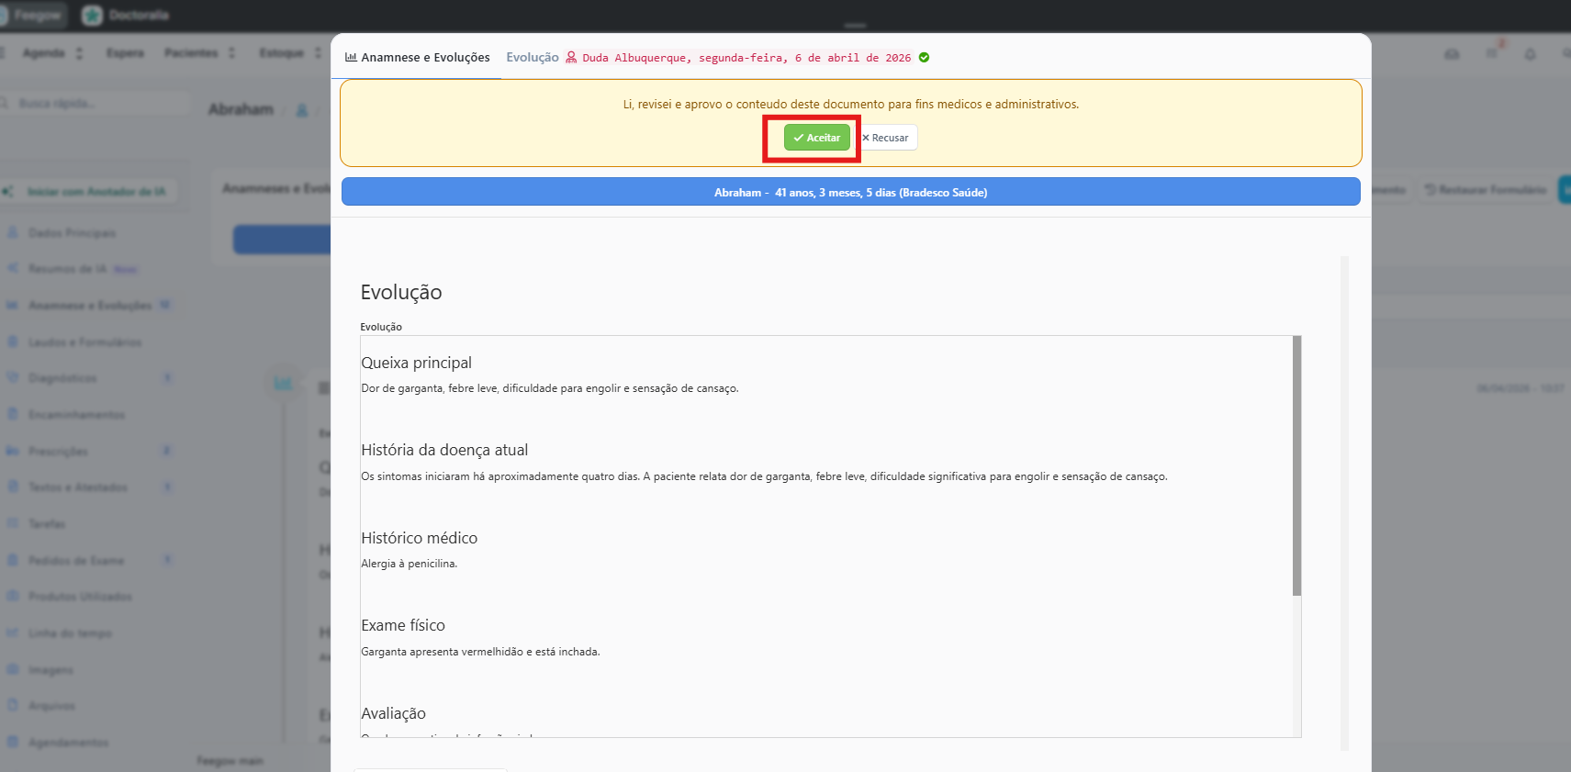
Task: Open Arquivos in sidebar
Action: (51, 706)
